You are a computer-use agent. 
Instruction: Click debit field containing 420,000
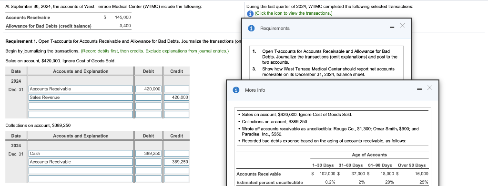[x=148, y=89]
